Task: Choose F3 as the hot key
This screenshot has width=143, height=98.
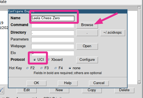Action: coord(42,68)
